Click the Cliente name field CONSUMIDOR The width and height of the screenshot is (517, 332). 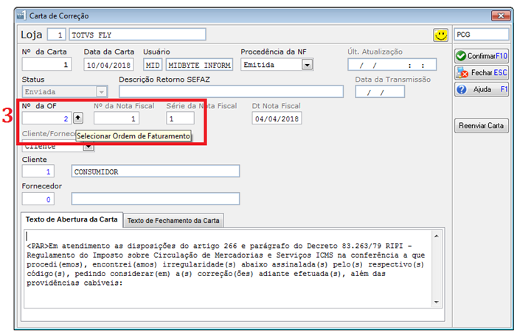point(156,172)
